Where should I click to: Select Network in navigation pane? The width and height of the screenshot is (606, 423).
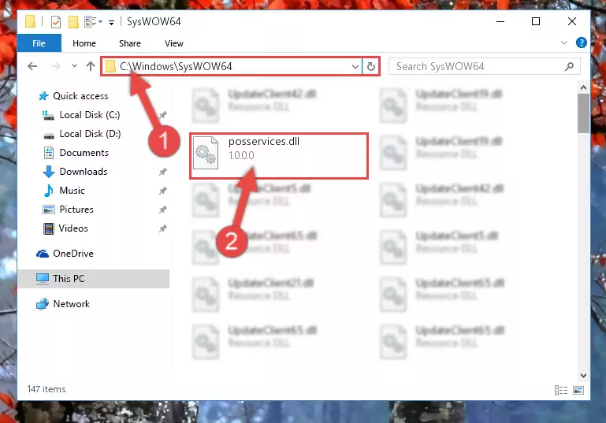(71, 304)
